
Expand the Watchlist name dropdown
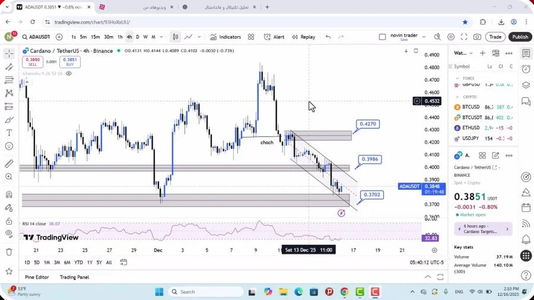(463, 53)
